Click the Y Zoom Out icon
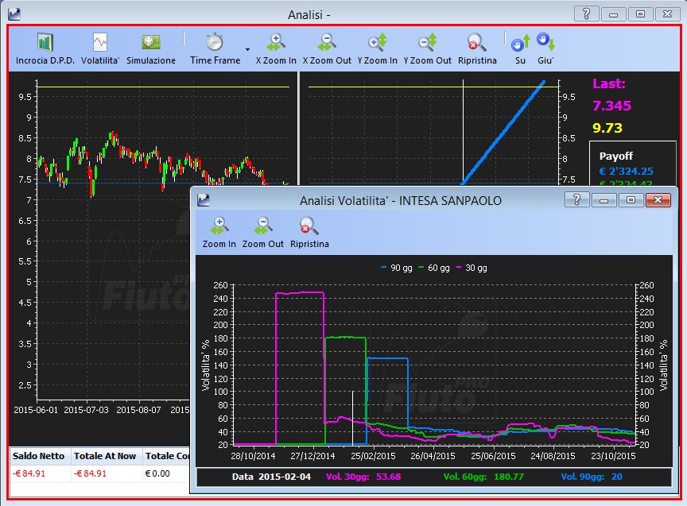This screenshot has width=687, height=506. [x=427, y=42]
